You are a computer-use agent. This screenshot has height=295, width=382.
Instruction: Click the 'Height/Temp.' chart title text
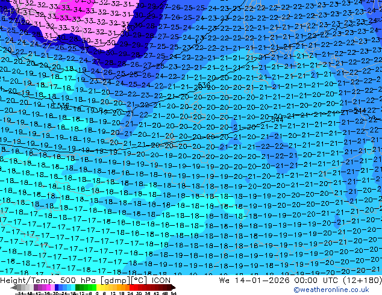point(27,281)
